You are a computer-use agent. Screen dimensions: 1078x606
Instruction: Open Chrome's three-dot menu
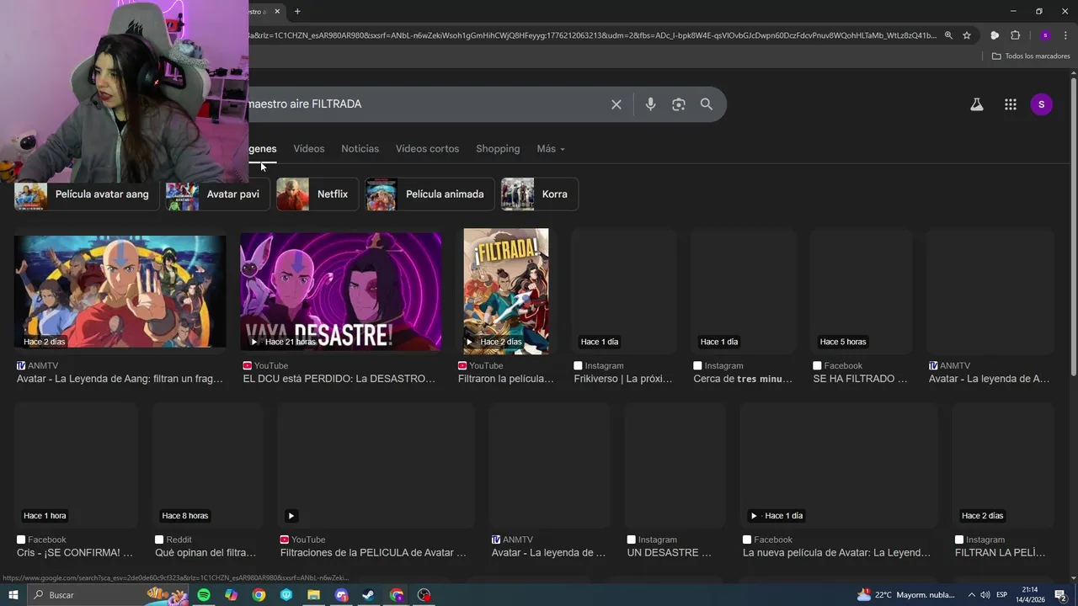pyautogui.click(x=1065, y=35)
